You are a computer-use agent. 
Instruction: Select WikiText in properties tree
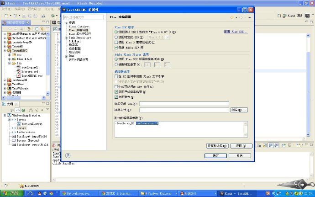75,41
